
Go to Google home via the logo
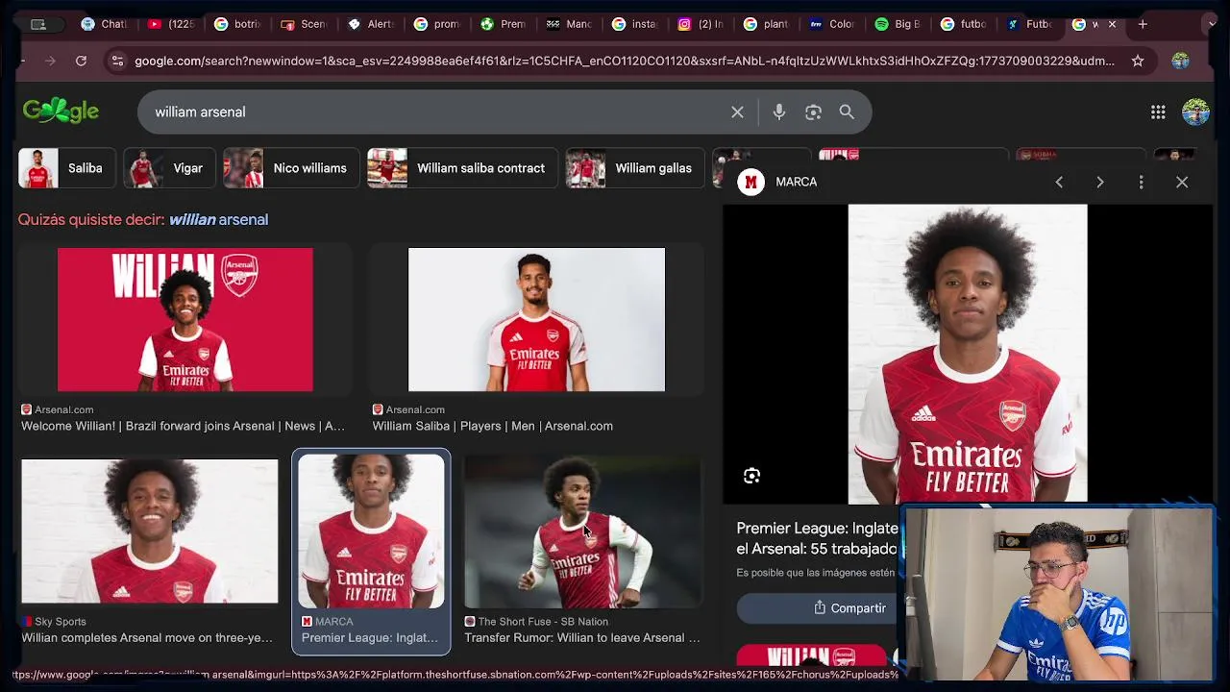61,111
